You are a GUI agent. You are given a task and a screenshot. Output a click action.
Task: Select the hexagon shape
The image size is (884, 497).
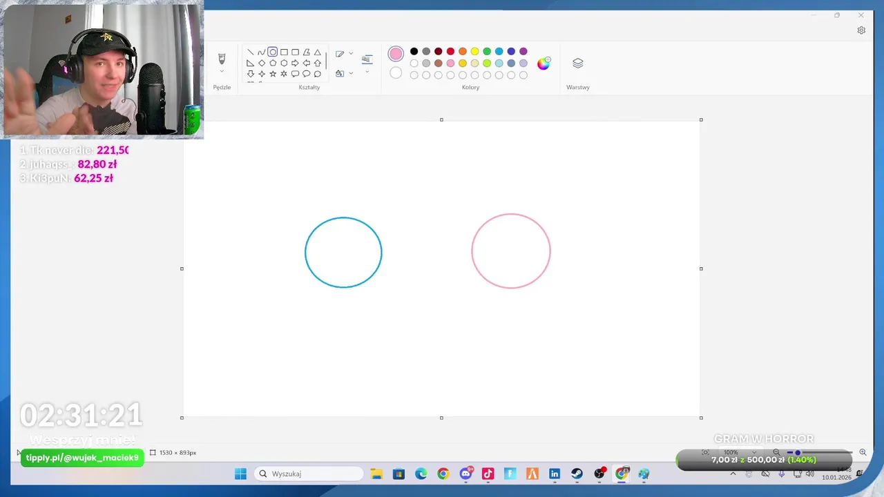284,63
